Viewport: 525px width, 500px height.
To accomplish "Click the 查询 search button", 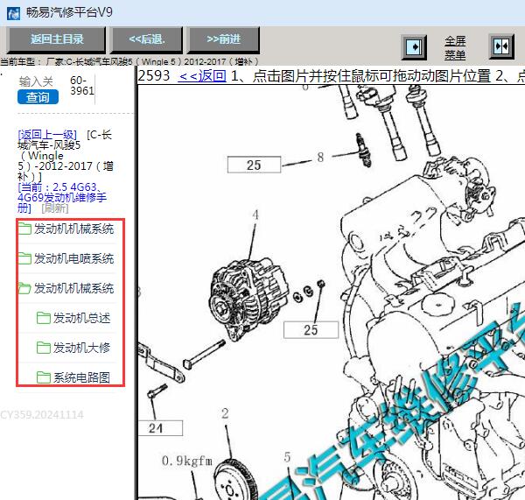I will (38, 97).
